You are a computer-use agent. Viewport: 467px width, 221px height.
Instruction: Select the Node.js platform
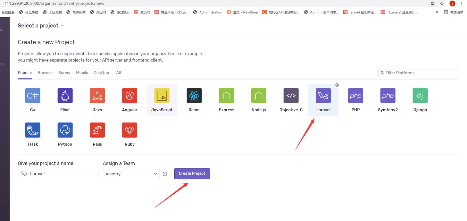[x=259, y=96]
